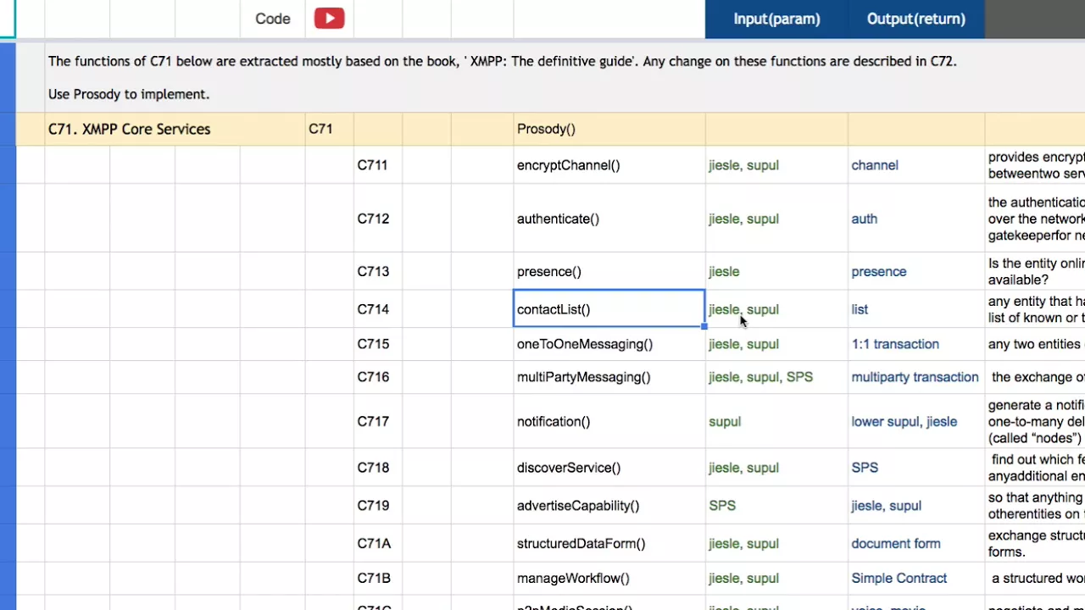Select the contactList() cell
Image resolution: width=1085 pixels, height=610 pixels.
609,309
